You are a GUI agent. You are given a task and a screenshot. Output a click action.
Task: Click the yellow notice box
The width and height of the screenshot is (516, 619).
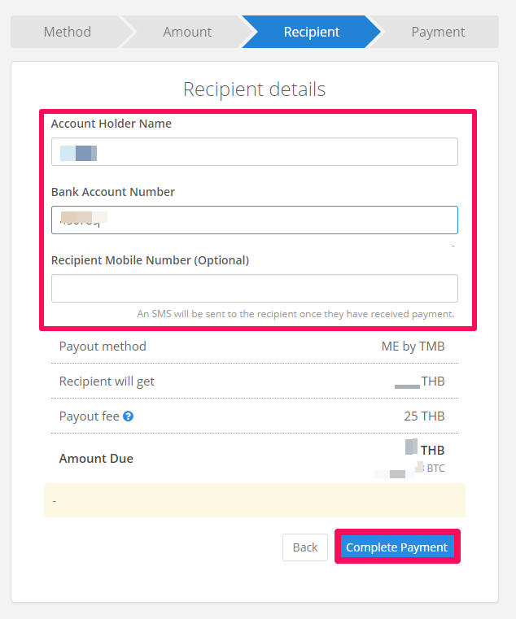pos(255,500)
